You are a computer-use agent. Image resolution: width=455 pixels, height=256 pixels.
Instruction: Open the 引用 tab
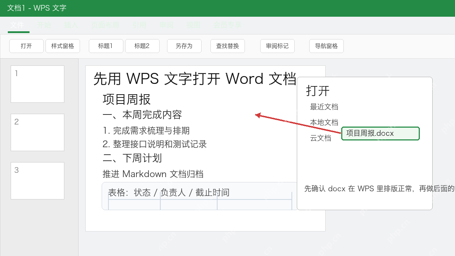(139, 25)
